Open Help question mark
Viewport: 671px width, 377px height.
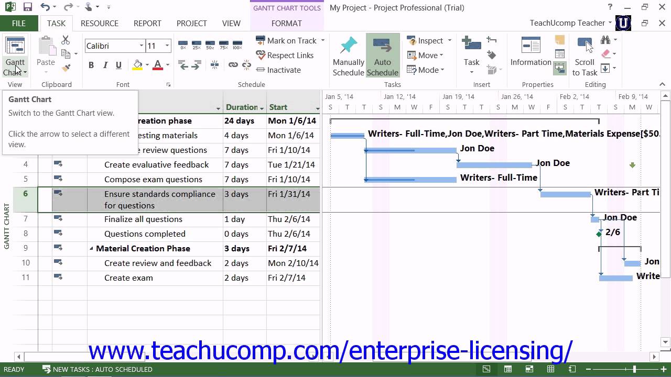610,7
